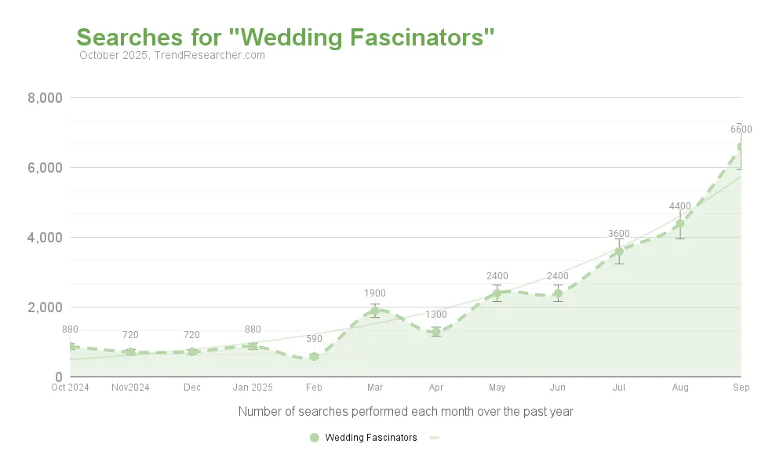Select the Nov 2024 data point
The height and width of the screenshot is (473, 765).
[x=130, y=351]
